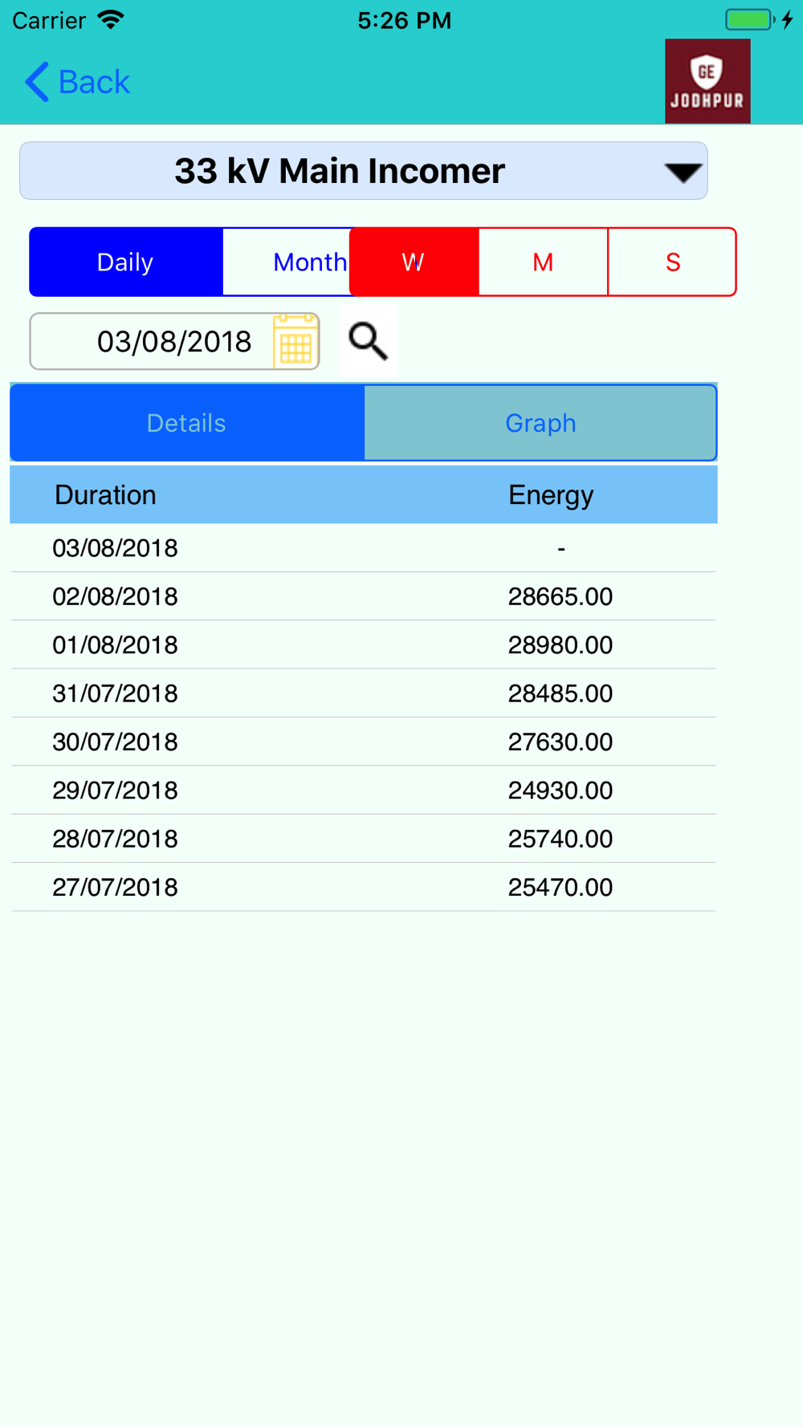This screenshot has width=803, height=1427.
Task: Tap the Energy column header
Action: (551, 495)
